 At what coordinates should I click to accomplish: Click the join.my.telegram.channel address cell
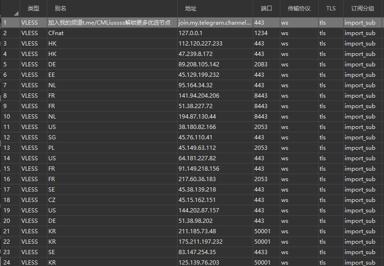214,23
